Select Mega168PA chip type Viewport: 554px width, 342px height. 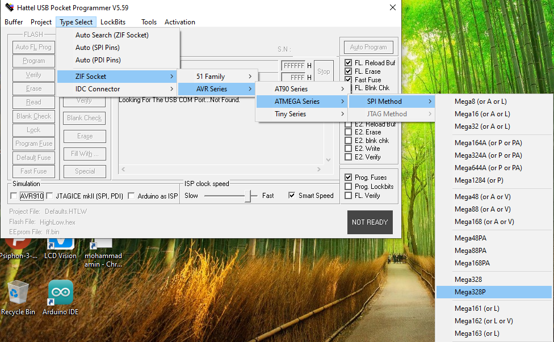pos(494,263)
